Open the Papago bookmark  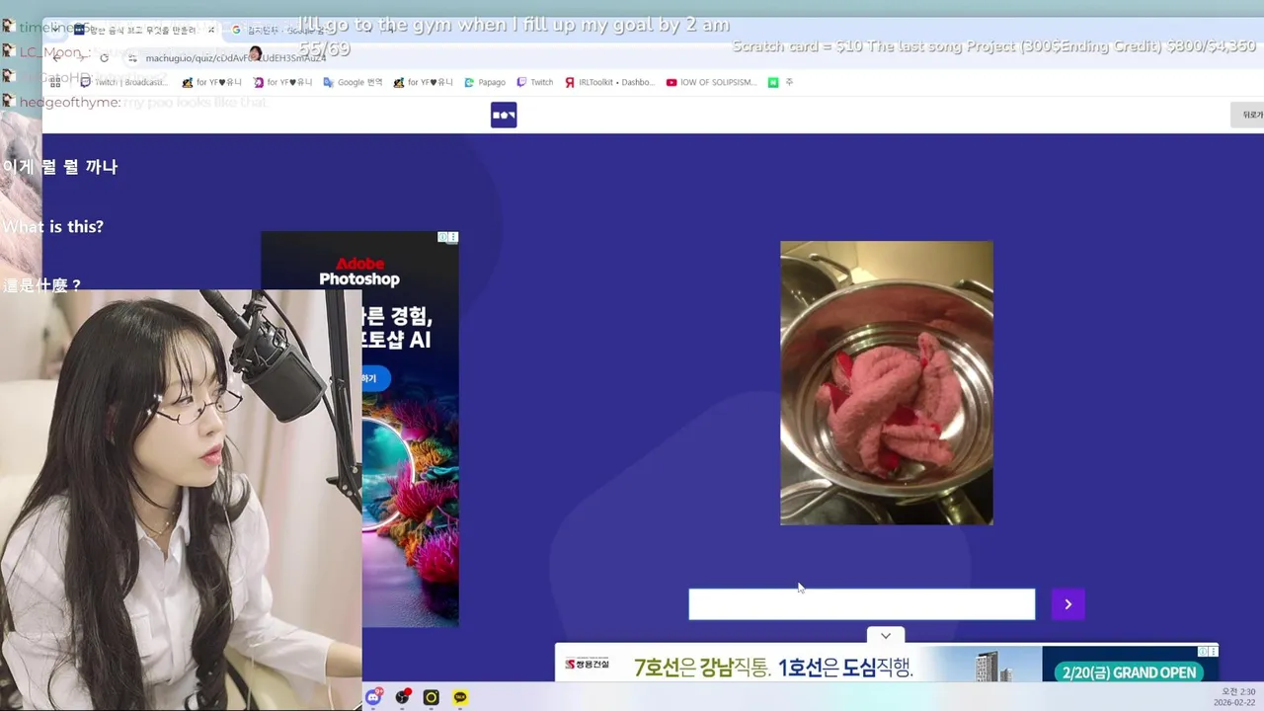pos(485,83)
